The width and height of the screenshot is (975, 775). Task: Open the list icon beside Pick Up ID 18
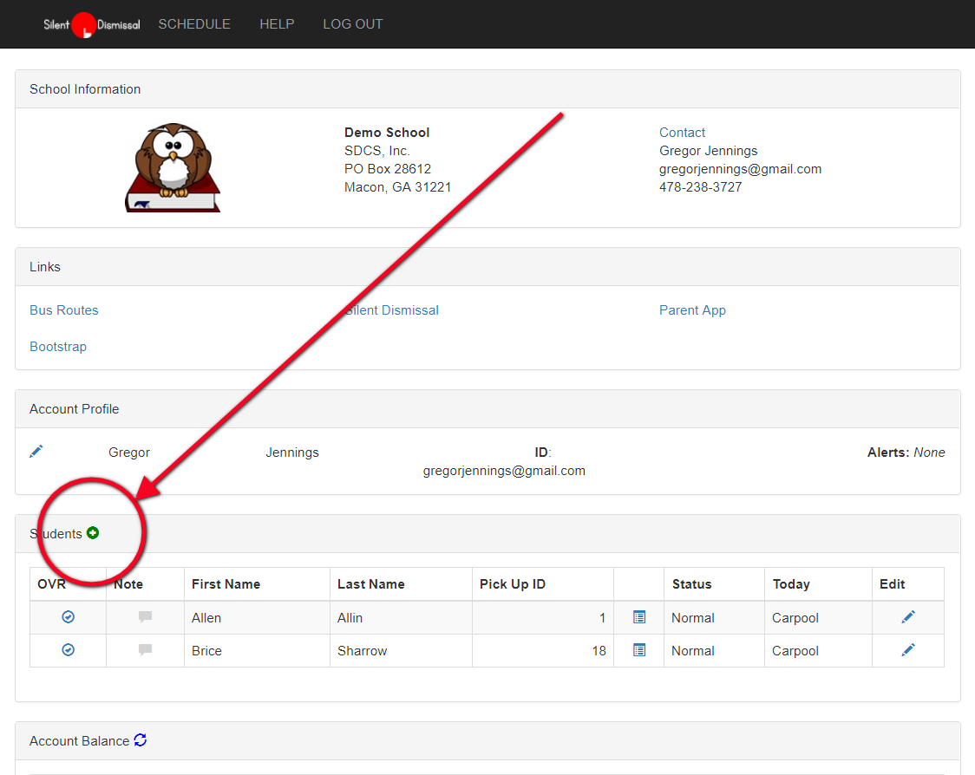639,650
